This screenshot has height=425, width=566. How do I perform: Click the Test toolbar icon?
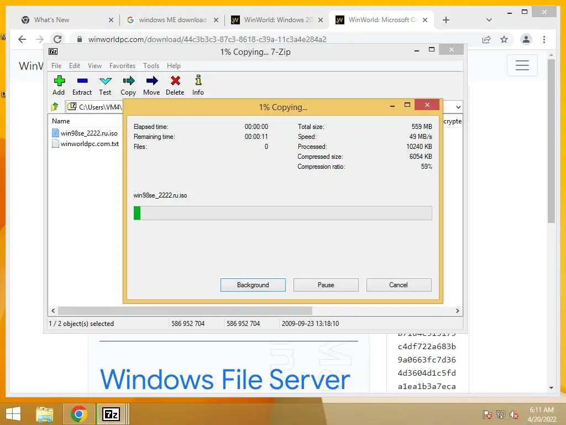[x=105, y=85]
